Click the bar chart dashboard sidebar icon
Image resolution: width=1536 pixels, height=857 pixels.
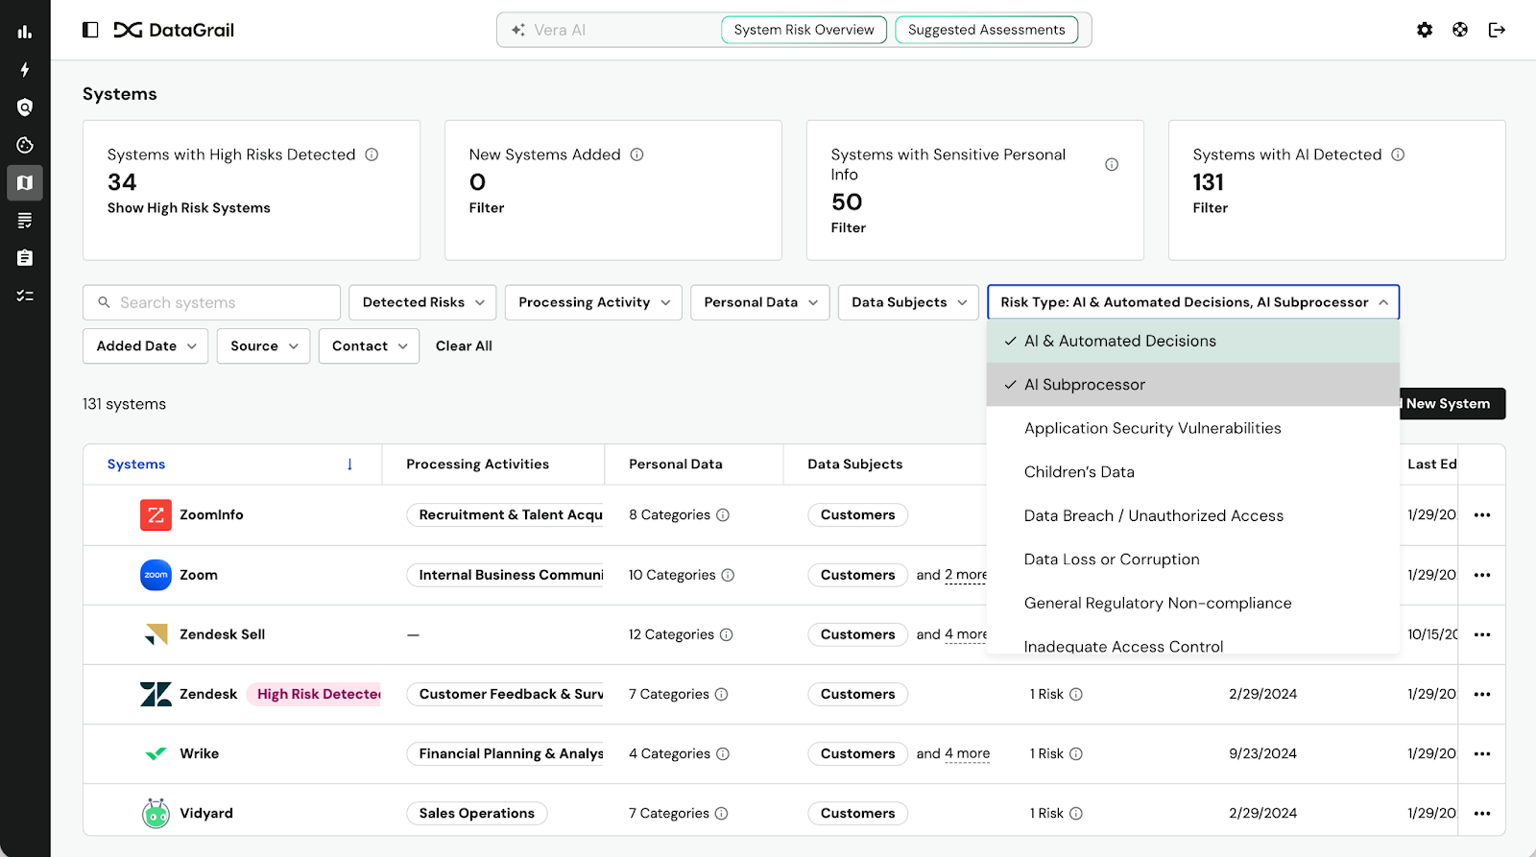point(25,32)
